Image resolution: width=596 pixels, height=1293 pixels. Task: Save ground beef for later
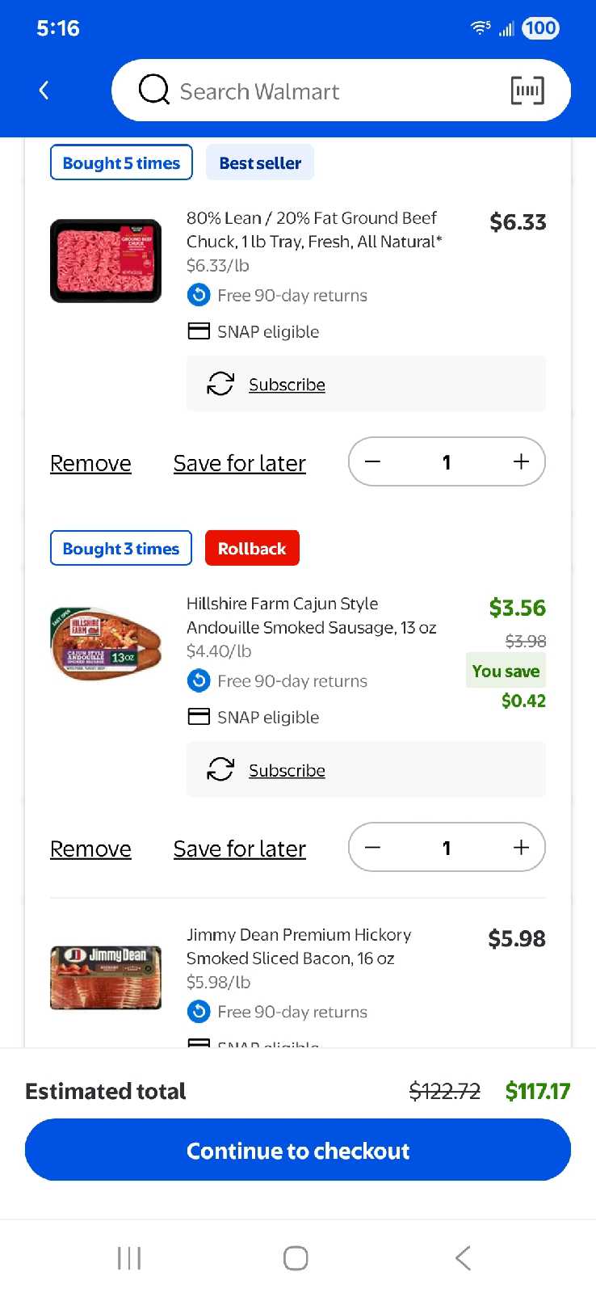click(239, 463)
